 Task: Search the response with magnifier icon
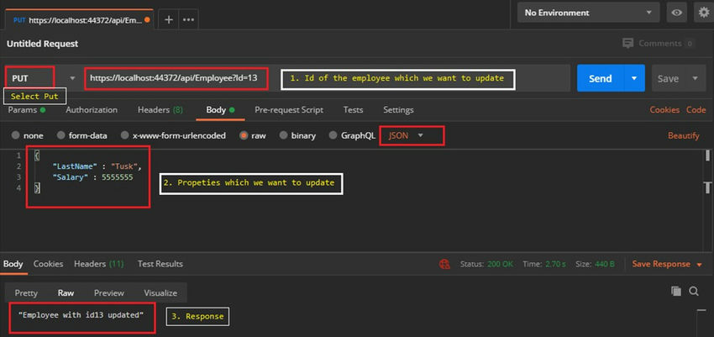(x=694, y=291)
